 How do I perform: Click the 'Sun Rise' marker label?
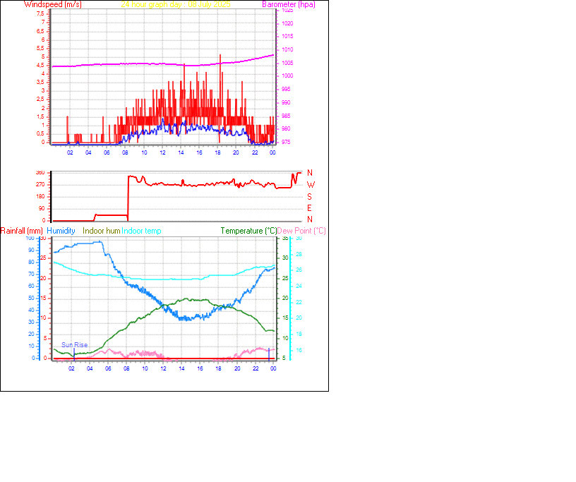point(75,344)
